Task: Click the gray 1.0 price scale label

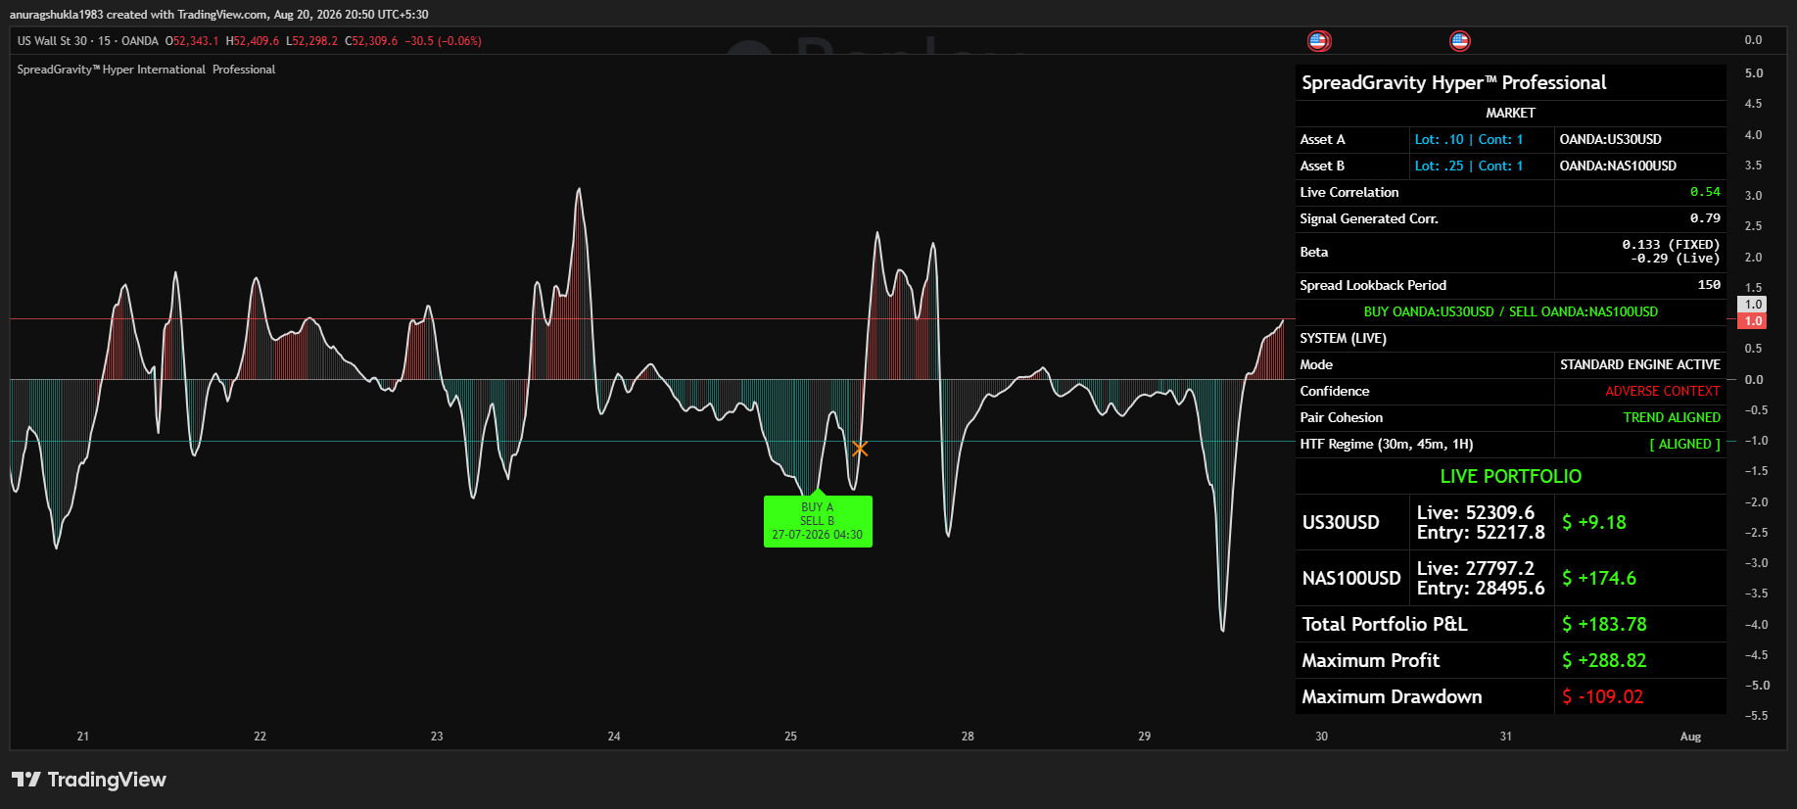Action: [1753, 305]
